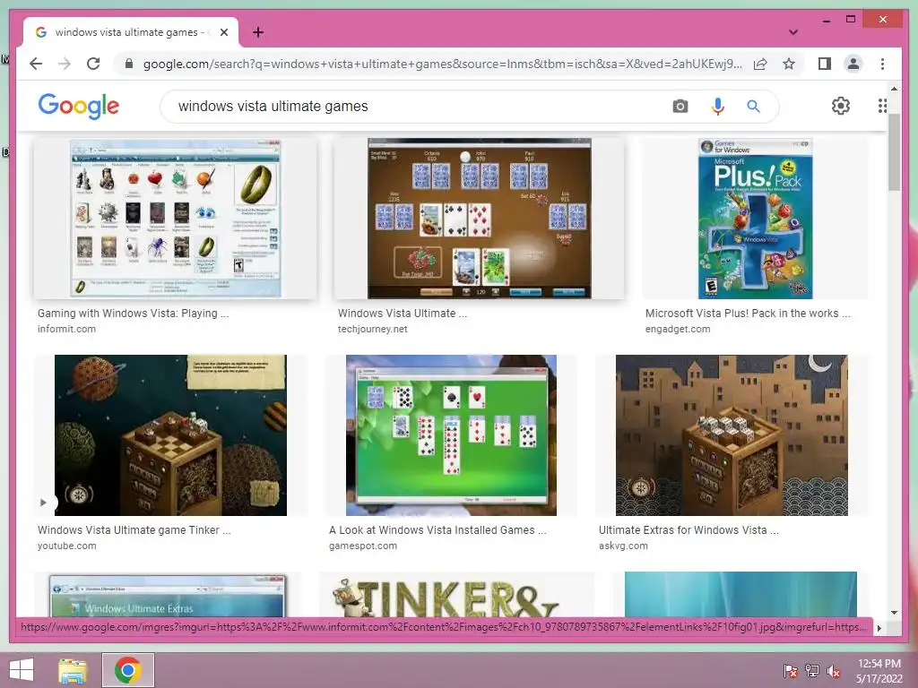Open network status icon in tray
The image size is (918, 688).
tap(811, 670)
